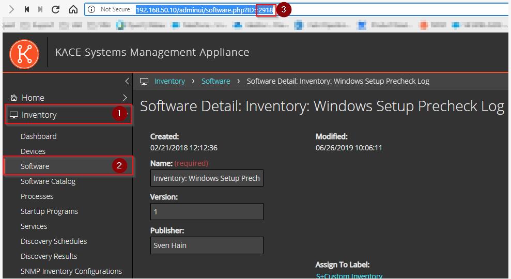Click the Assign To Label heading

click(343, 265)
